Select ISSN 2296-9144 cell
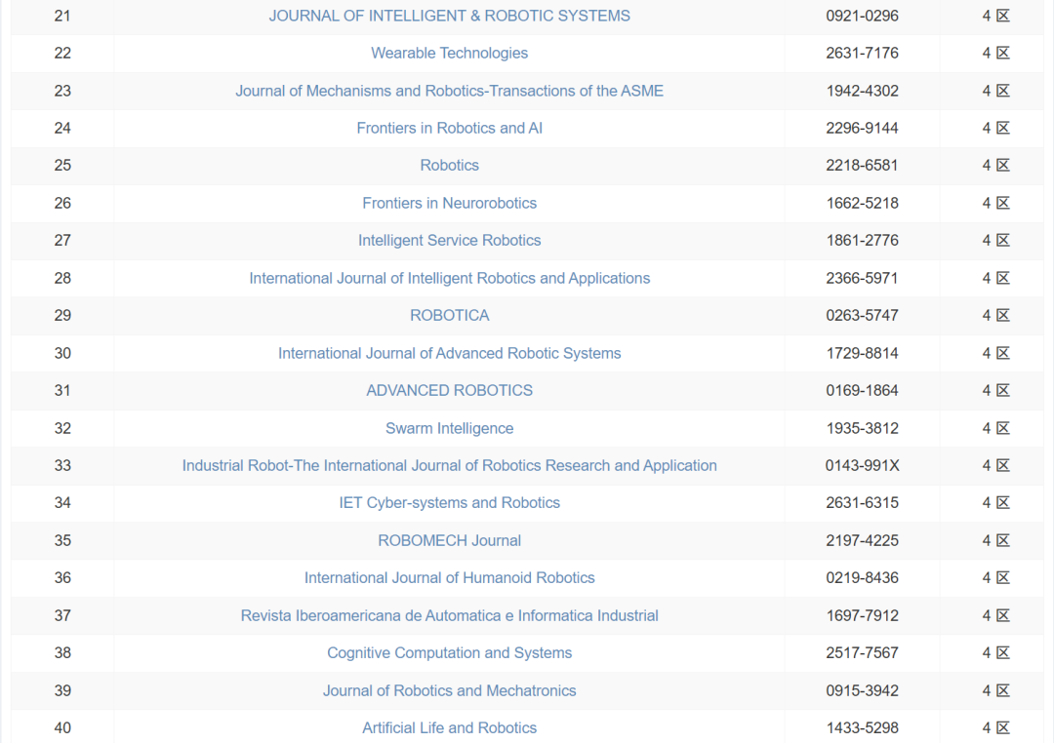The image size is (1054, 743). point(862,128)
